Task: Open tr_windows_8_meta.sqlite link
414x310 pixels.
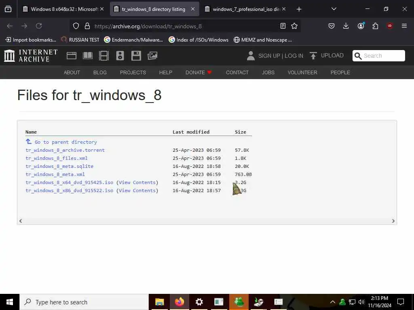Action: 59,166
